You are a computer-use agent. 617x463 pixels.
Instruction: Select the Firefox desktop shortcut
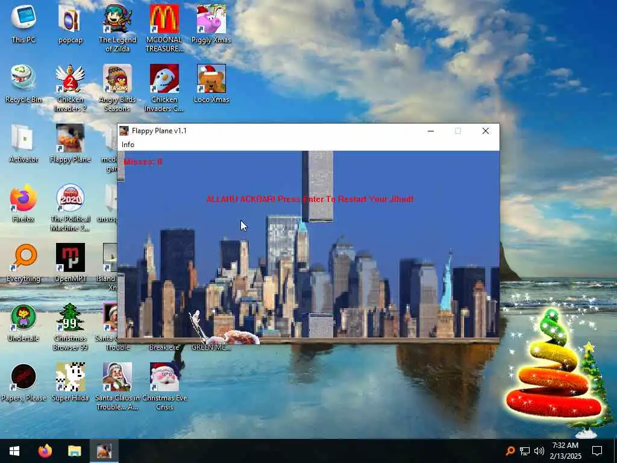23,203
